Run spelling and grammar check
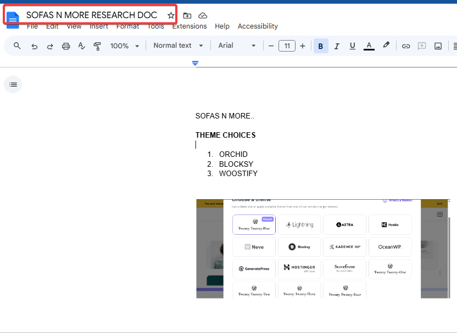The width and height of the screenshot is (457, 333). (x=82, y=46)
